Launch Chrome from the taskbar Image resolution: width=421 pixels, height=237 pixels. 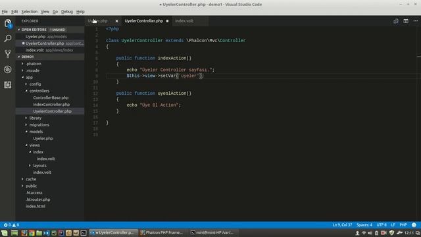tap(32, 233)
